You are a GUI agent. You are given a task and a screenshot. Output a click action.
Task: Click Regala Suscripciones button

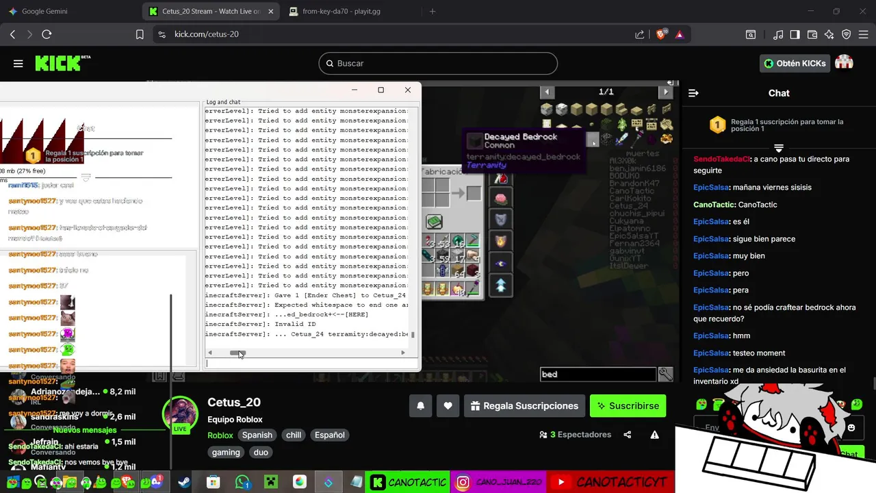(524, 405)
